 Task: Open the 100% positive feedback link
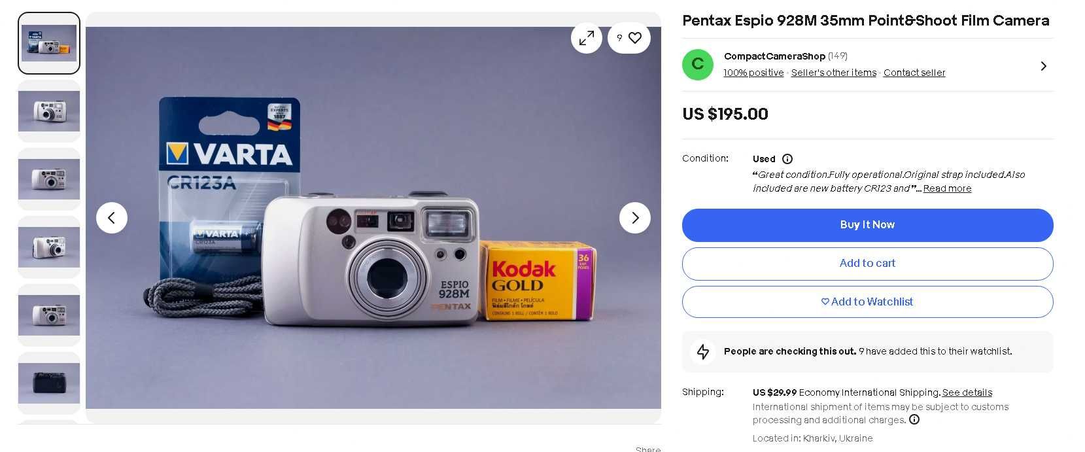(x=753, y=73)
